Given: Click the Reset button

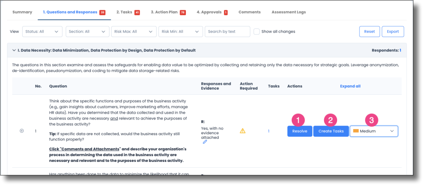Looking at the screenshot, I should pos(369,31).
